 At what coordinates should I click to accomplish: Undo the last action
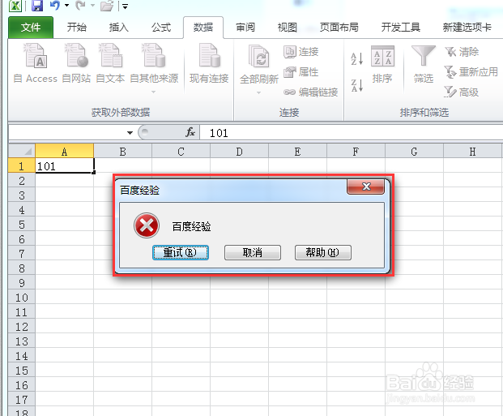click(55, 5)
